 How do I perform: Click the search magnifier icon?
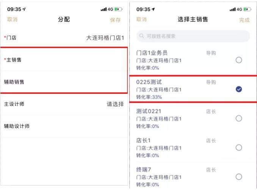(x=141, y=36)
